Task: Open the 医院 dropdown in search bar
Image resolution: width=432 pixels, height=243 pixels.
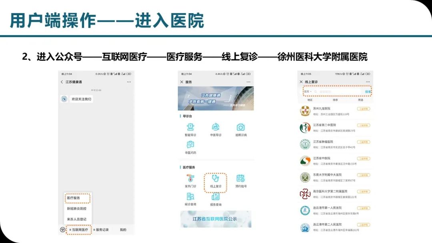Action: coord(308,92)
